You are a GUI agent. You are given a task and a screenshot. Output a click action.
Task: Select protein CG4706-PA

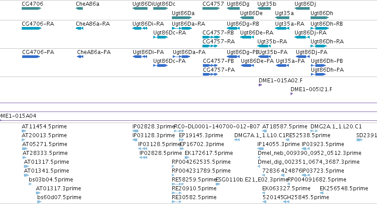(31, 57)
